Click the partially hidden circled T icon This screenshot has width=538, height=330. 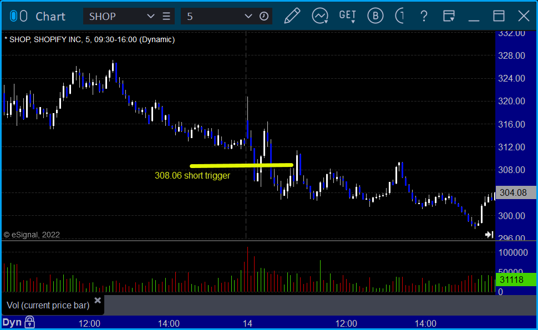[400, 16]
